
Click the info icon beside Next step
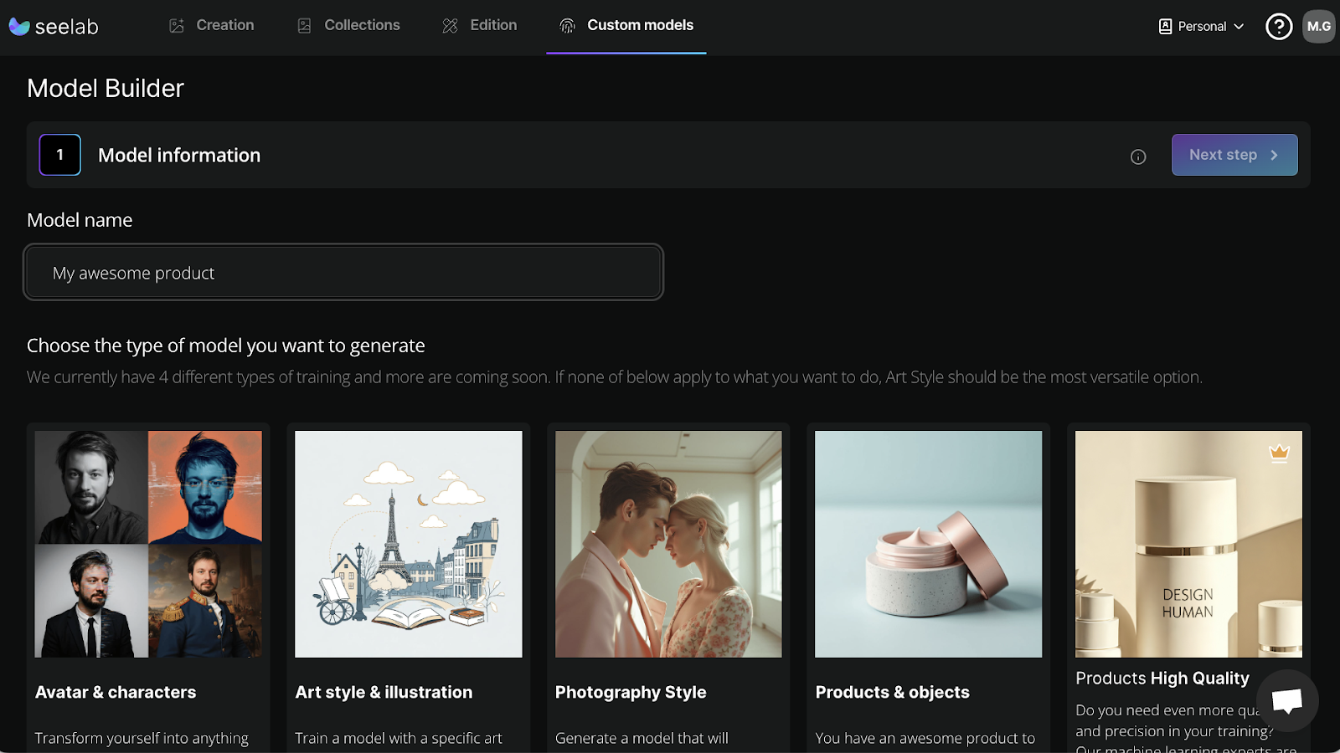click(x=1138, y=156)
